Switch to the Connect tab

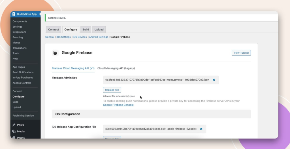pos(54,29)
